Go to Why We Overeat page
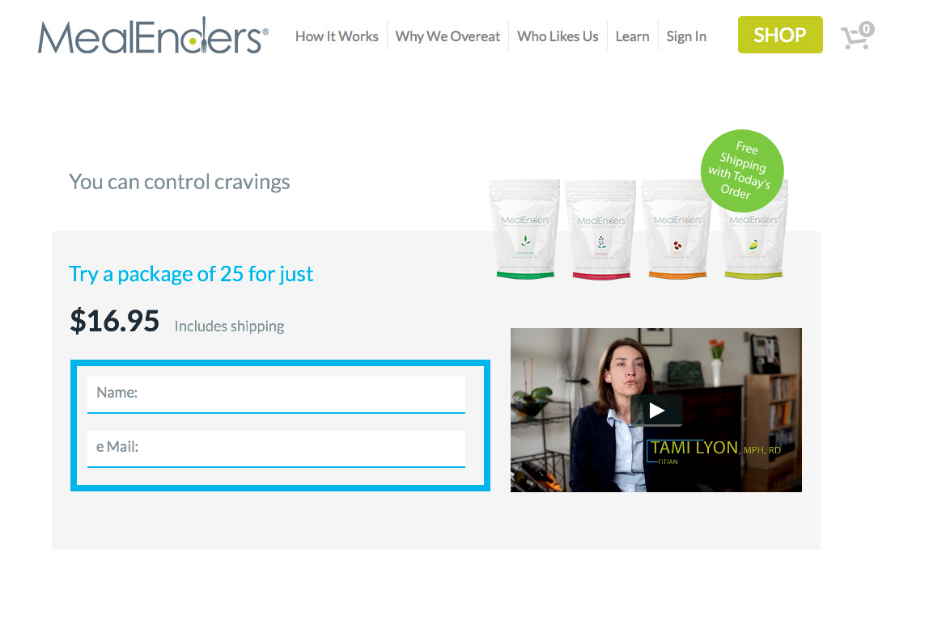Image resolution: width=929 pixels, height=632 pixels. pos(448,36)
